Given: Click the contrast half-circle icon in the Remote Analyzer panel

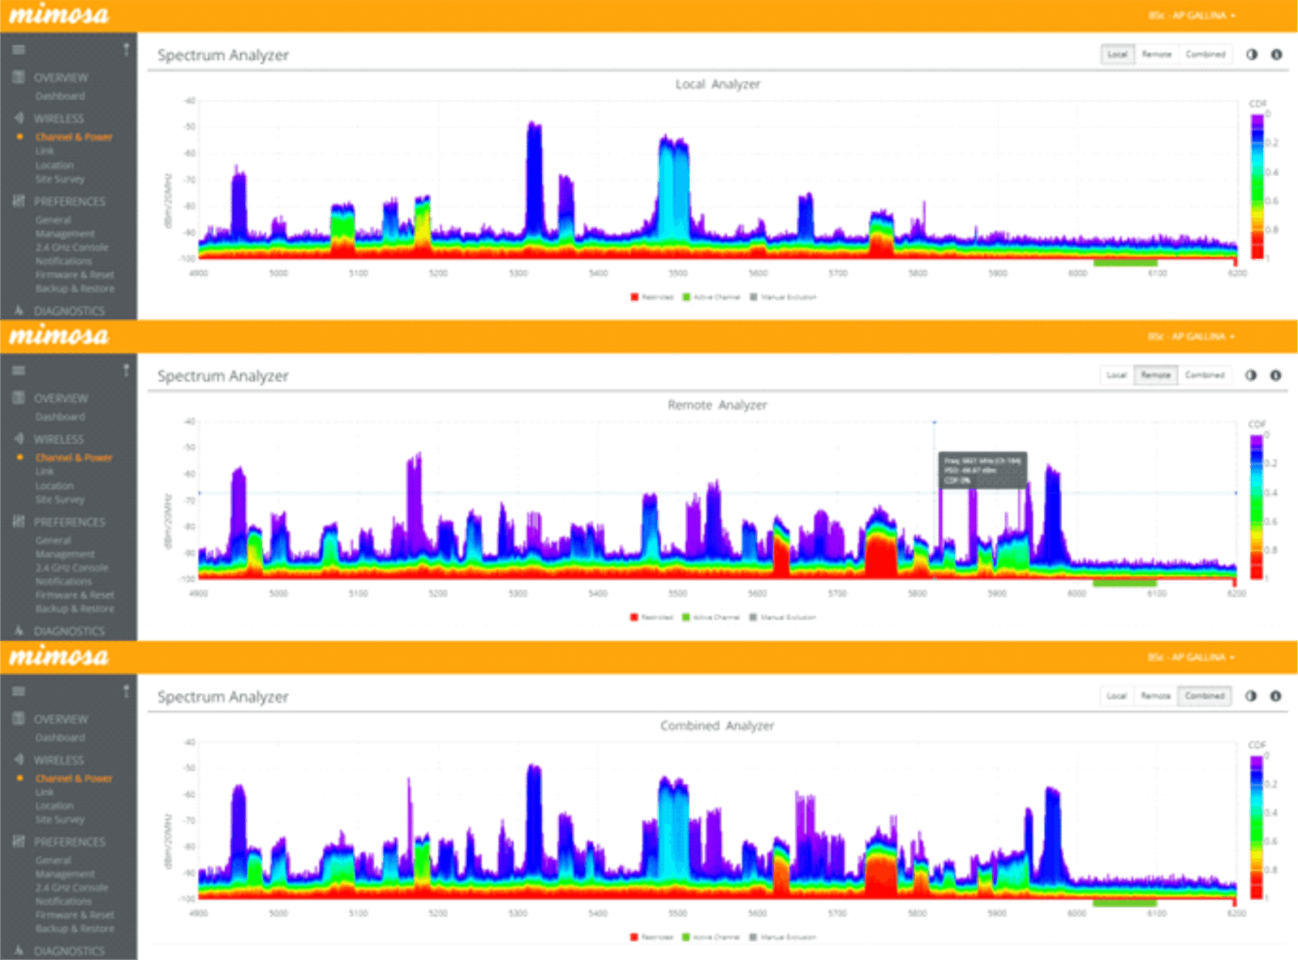Looking at the screenshot, I should click(1251, 375).
